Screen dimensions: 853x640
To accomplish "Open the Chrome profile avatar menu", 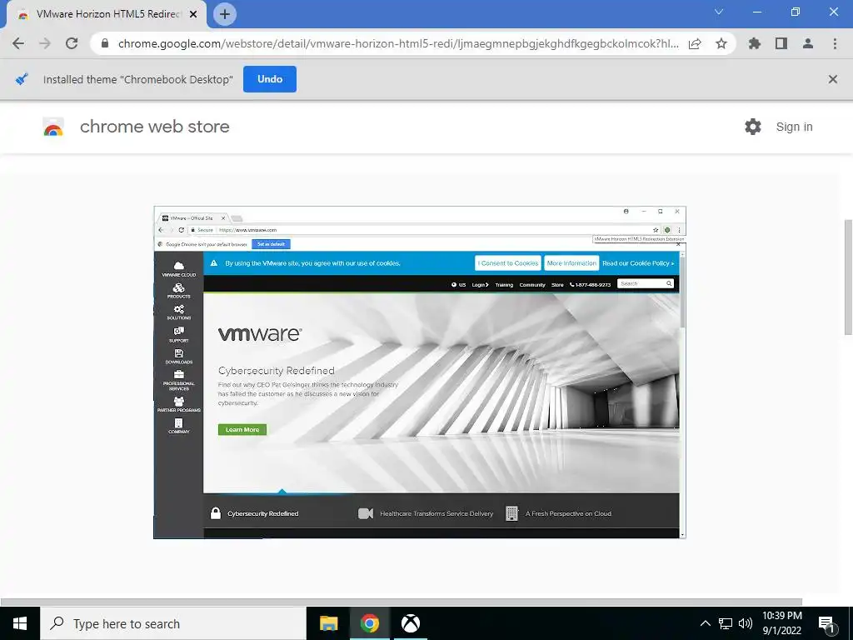I will (808, 43).
